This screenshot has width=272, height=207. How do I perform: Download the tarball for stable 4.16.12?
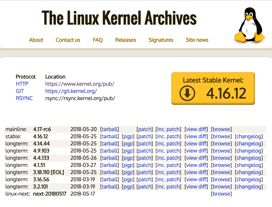pos(110,136)
